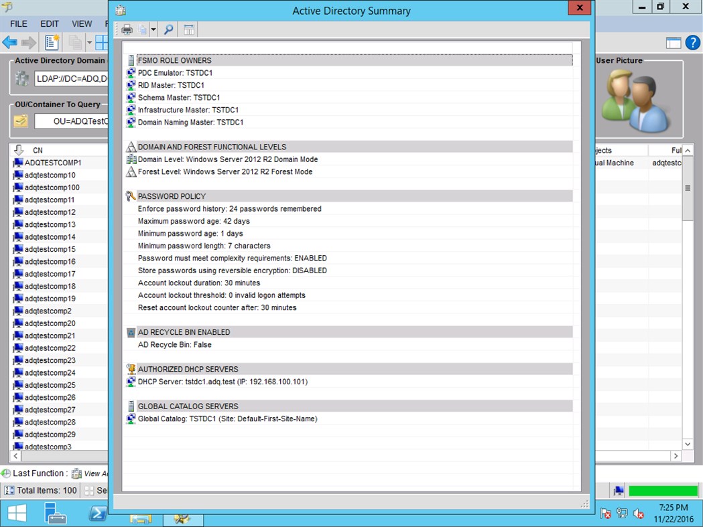Screen dimensions: 703x527
Task: Select adqtestcomp20 in the computer list
Action: [50, 323]
